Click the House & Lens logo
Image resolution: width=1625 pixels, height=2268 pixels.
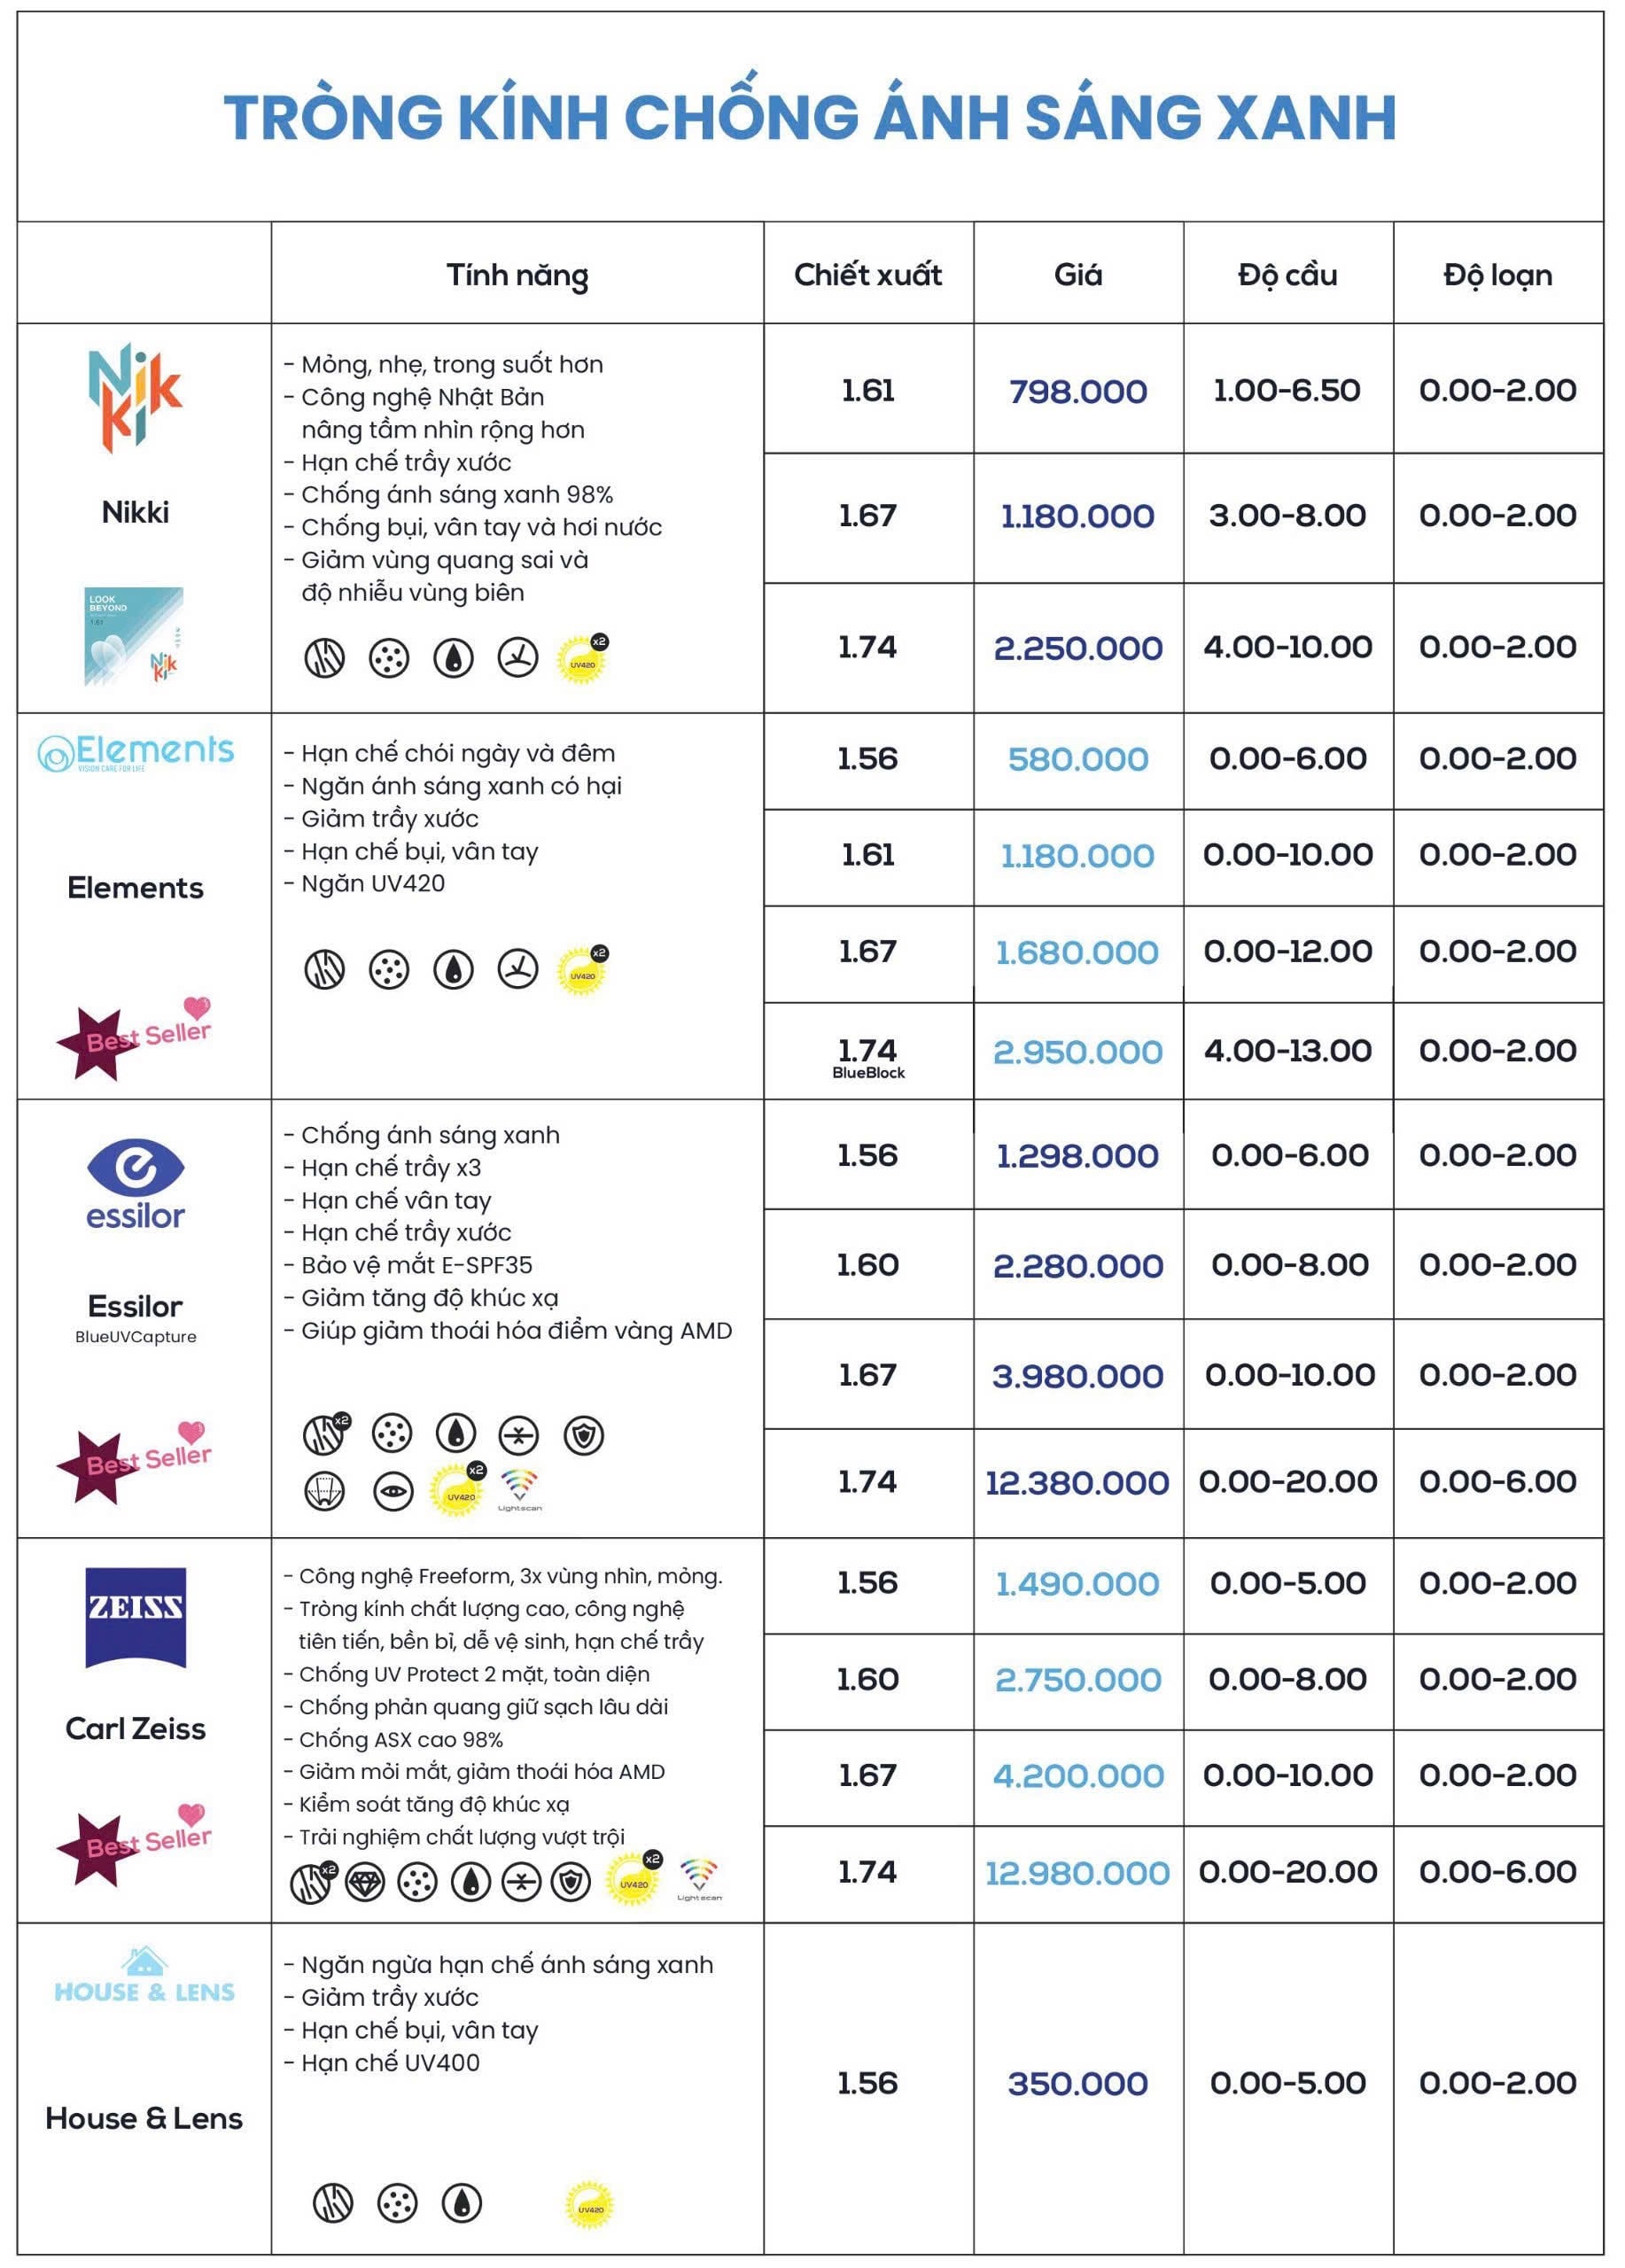pos(144,1976)
